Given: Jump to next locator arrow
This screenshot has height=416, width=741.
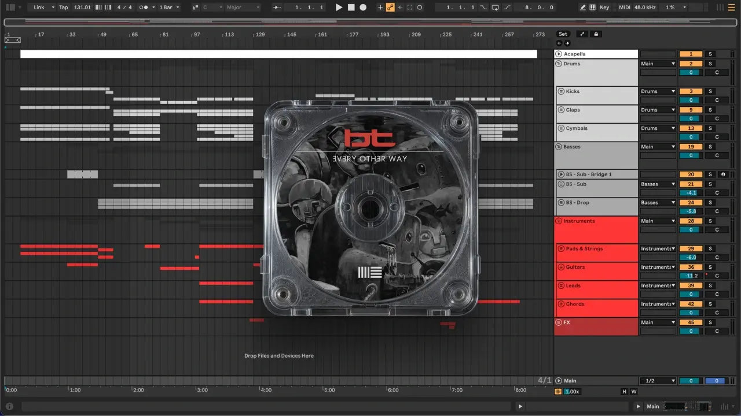Looking at the screenshot, I should pos(567,43).
